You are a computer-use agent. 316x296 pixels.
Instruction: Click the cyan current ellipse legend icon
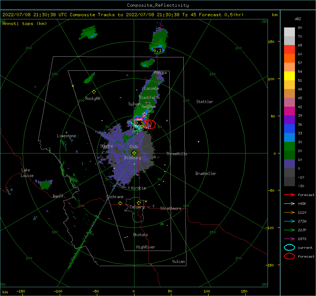coord(289,247)
